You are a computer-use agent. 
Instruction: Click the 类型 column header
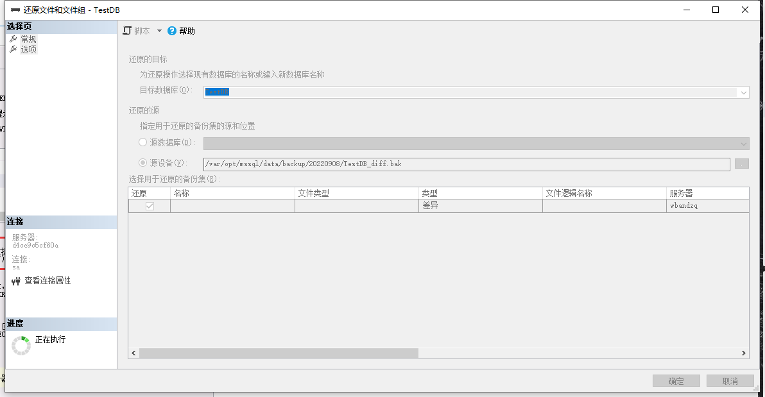coord(481,193)
